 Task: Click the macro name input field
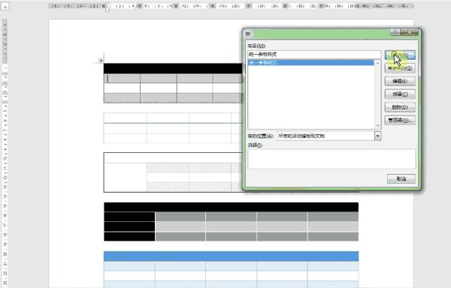(314, 54)
